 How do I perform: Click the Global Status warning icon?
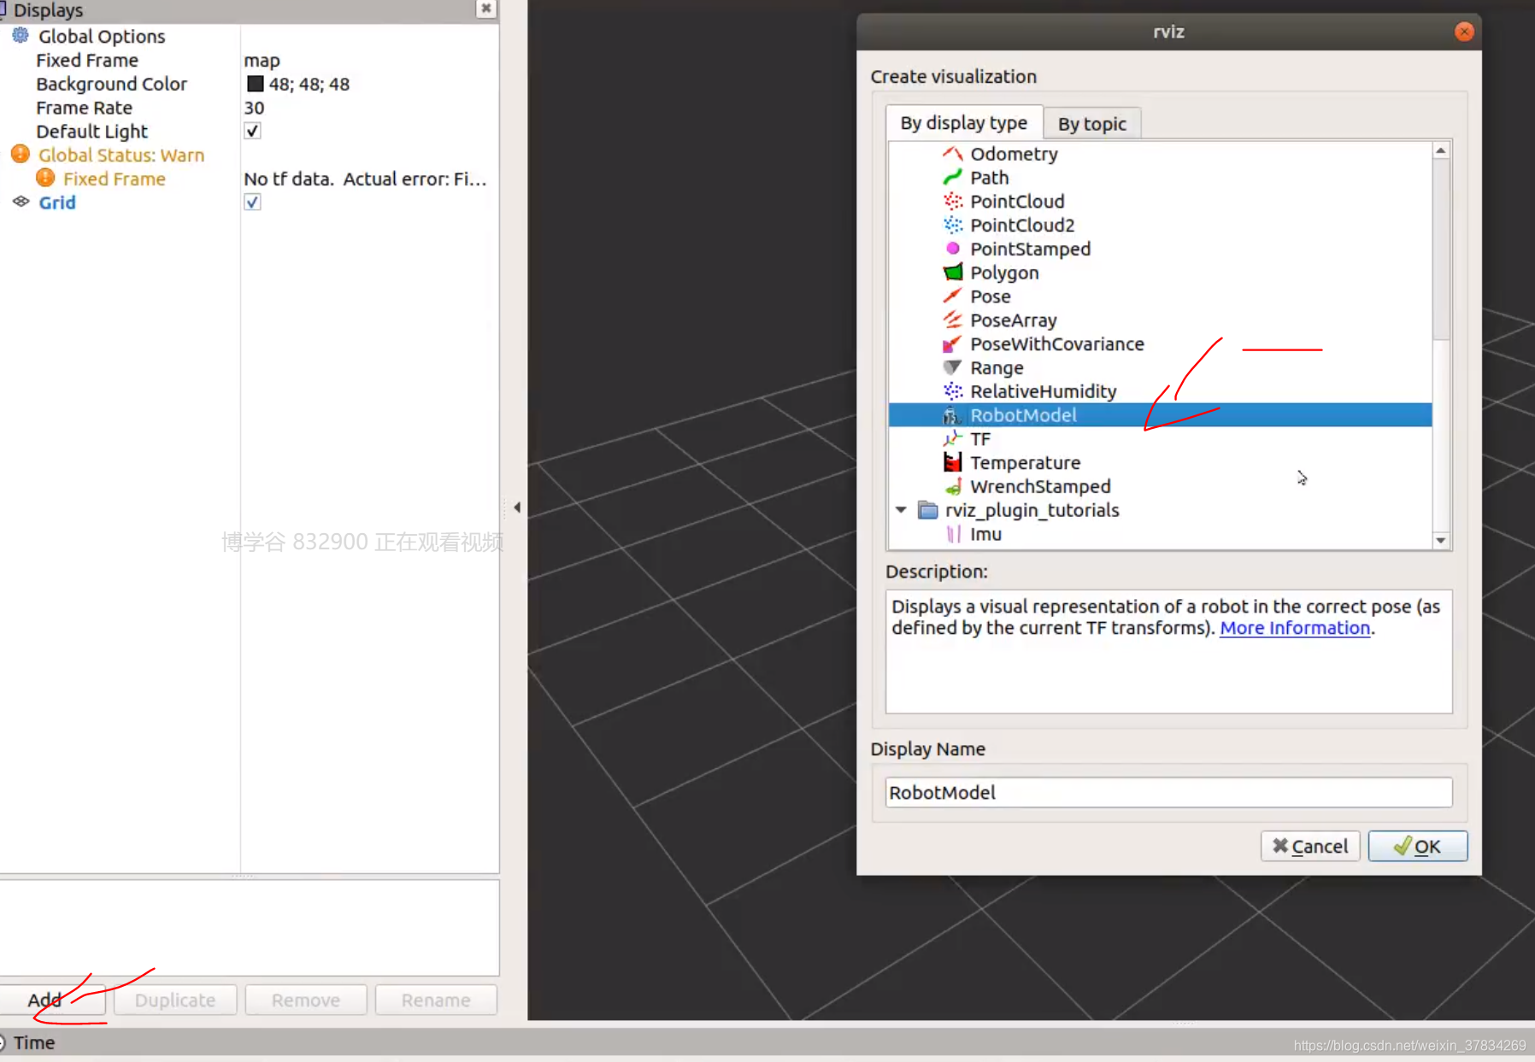tap(21, 155)
